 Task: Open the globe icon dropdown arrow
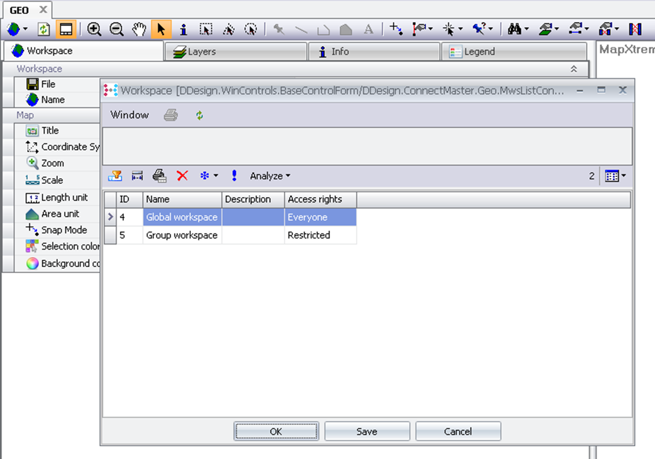(x=25, y=29)
